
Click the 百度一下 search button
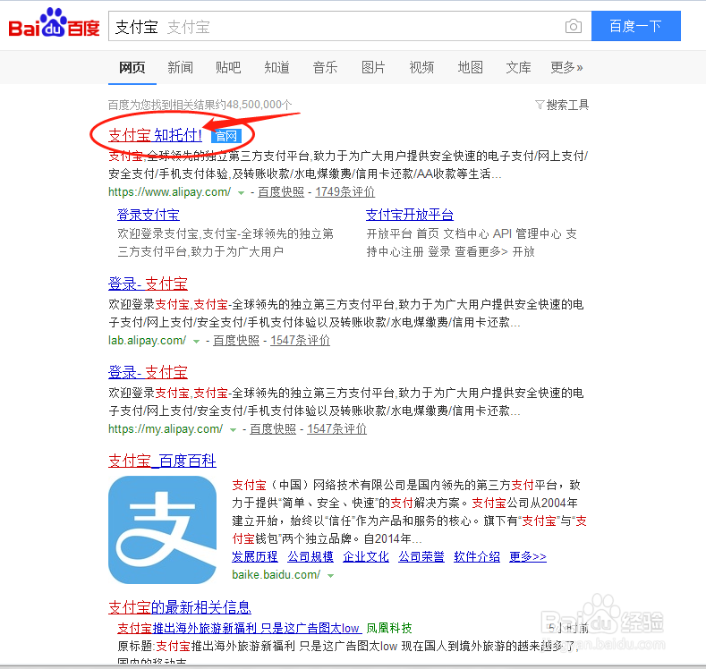point(636,26)
